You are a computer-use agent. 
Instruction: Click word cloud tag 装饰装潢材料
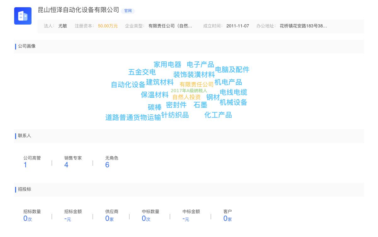194,75
